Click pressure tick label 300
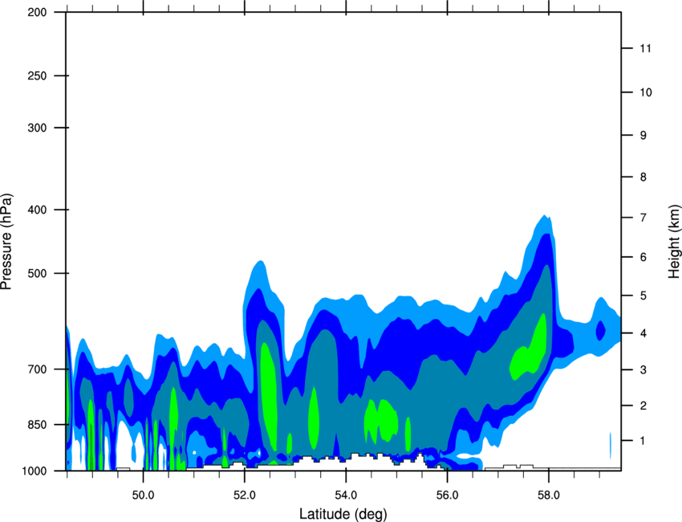The width and height of the screenshot is (682, 522). [x=38, y=128]
